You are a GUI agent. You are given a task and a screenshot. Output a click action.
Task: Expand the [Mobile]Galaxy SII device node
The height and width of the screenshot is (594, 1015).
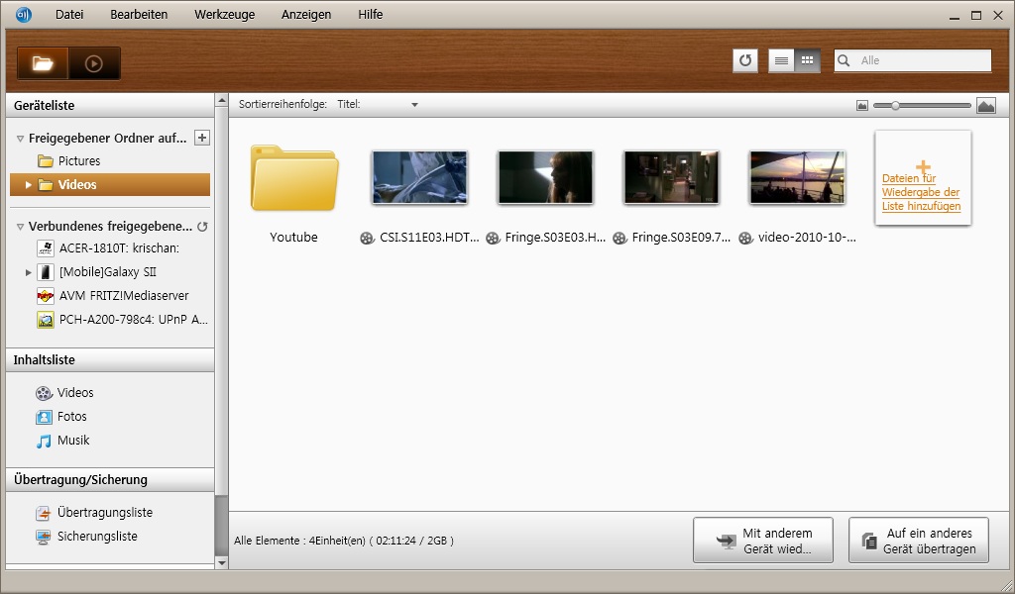pyautogui.click(x=29, y=272)
